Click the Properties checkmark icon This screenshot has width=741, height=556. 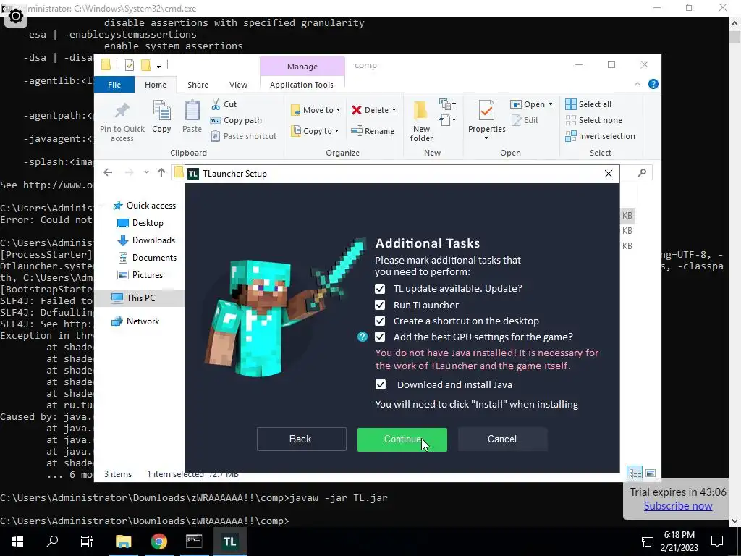click(486, 111)
